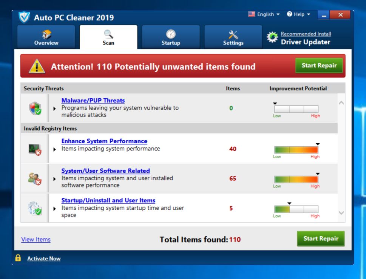Click the bottom Start Repair button

pyautogui.click(x=321, y=238)
